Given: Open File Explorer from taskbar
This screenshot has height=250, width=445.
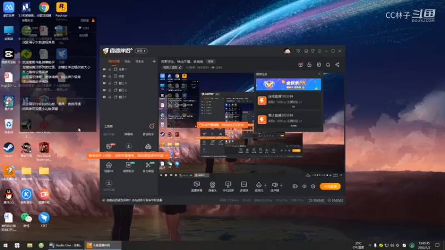Looking at the screenshot, I should tap(29, 245).
